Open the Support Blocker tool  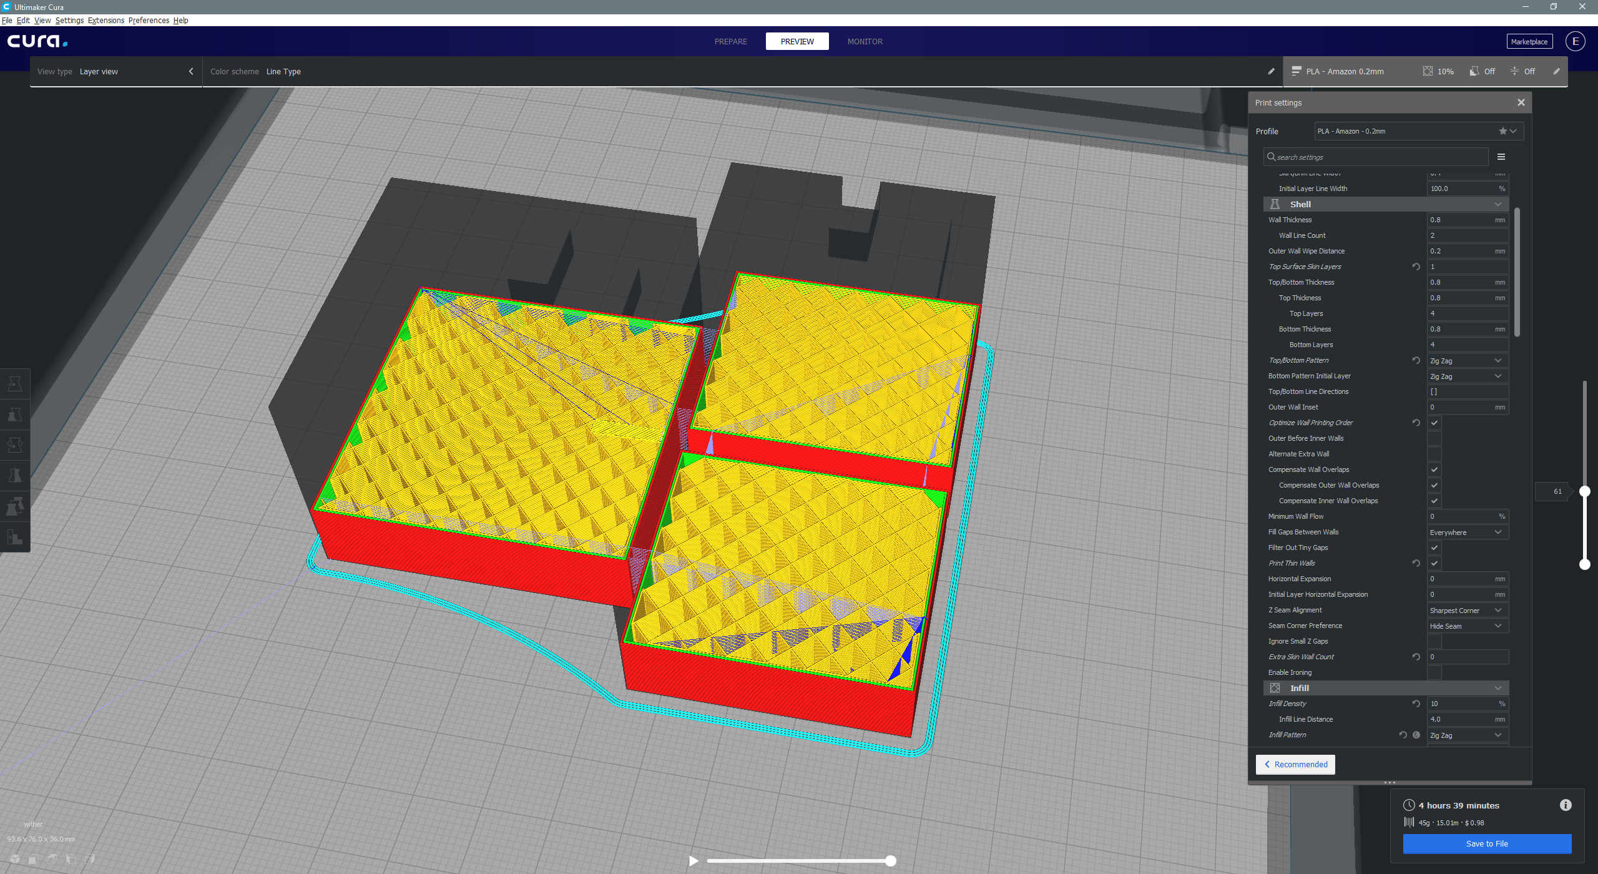click(14, 536)
